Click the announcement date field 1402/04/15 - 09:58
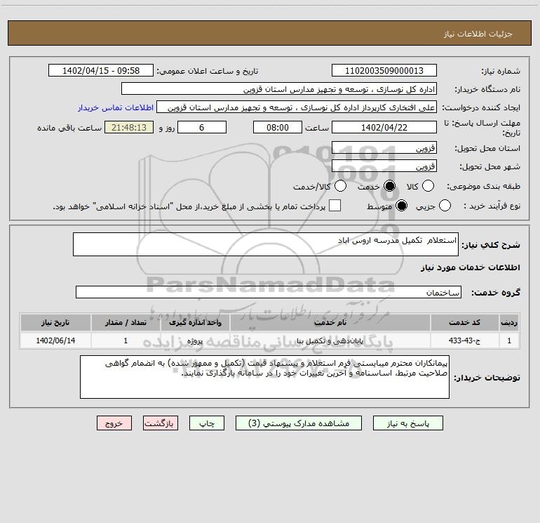Screen dimensions: 540x523 (101, 71)
